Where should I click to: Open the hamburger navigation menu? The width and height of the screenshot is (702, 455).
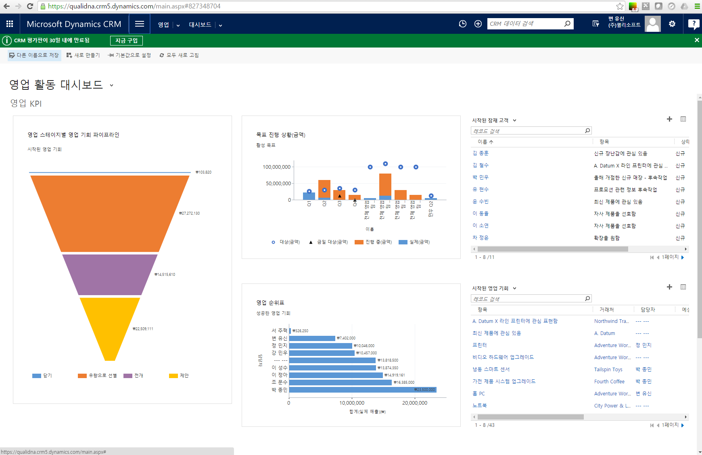click(140, 24)
